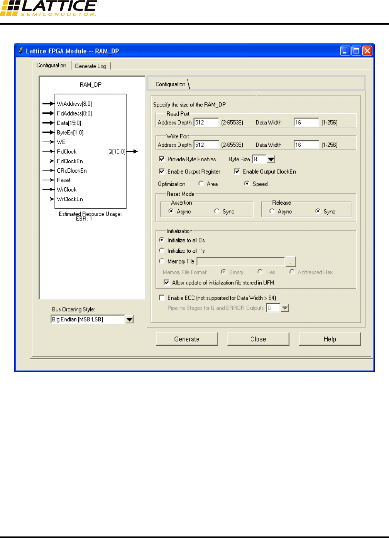Select Area optimization radio button
Screen dimensions: 389x538
pos(201,183)
